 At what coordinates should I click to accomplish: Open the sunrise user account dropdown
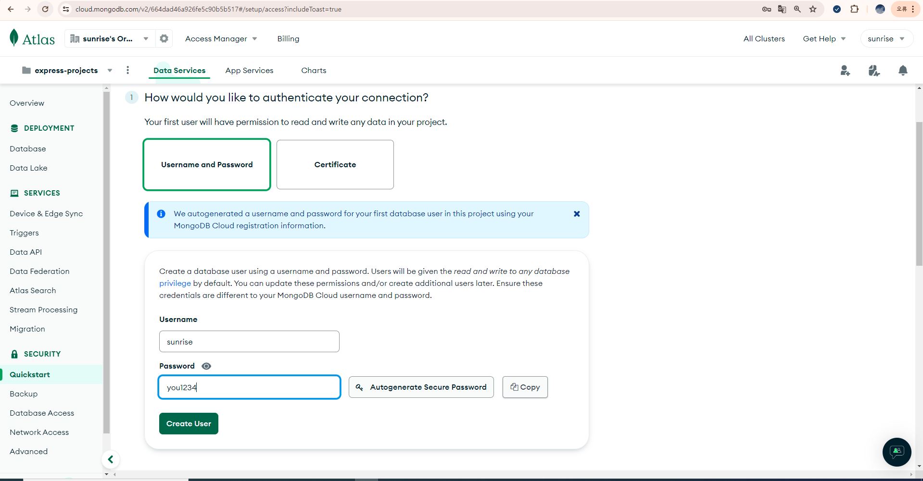pos(886,38)
